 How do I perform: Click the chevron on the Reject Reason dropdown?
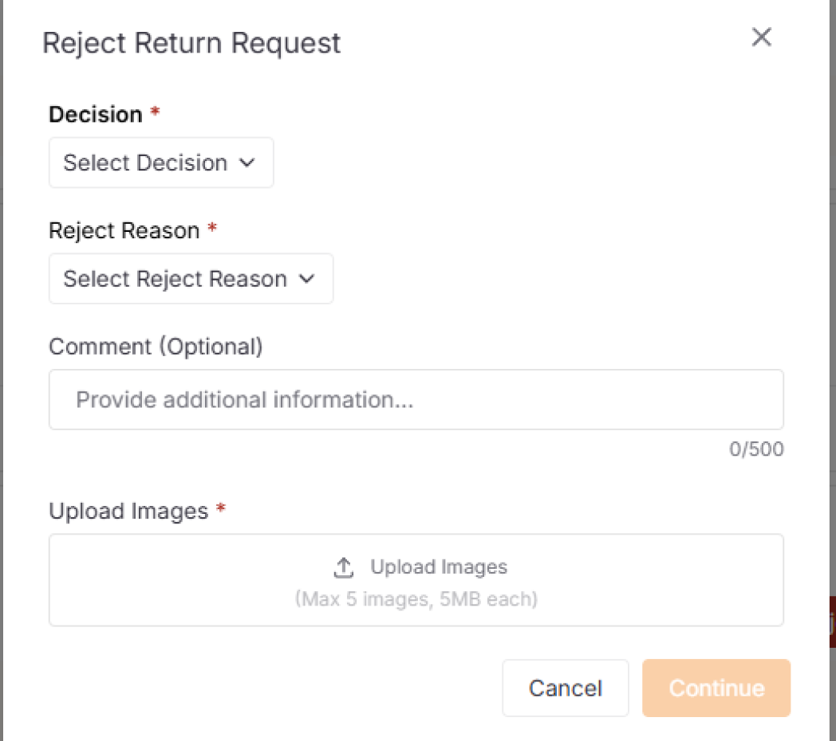pyautogui.click(x=307, y=279)
